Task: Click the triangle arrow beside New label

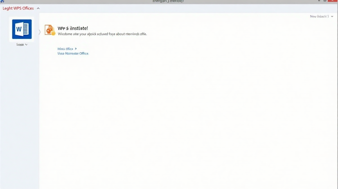Action: click(x=332, y=17)
